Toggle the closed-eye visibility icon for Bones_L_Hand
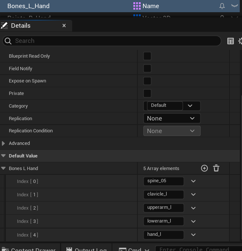 (234, 6)
